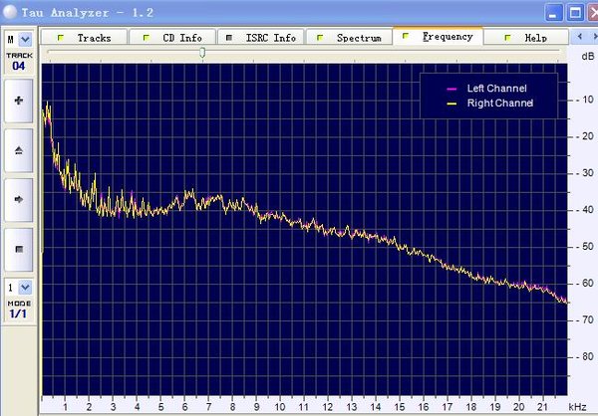Move the track position slider thumb
Screen dimensions: 598x416
coord(202,53)
